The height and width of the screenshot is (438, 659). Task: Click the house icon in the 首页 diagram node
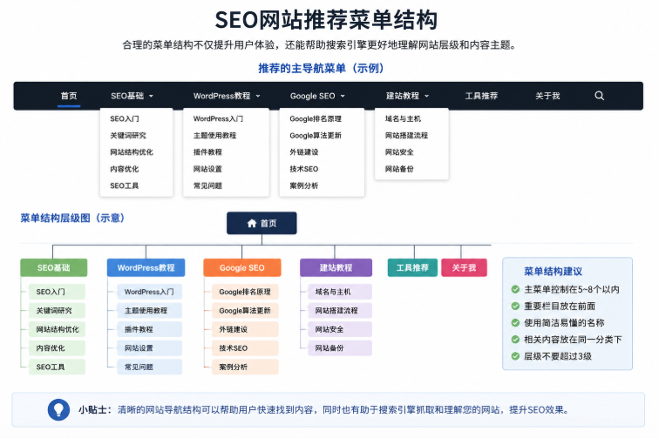252,223
